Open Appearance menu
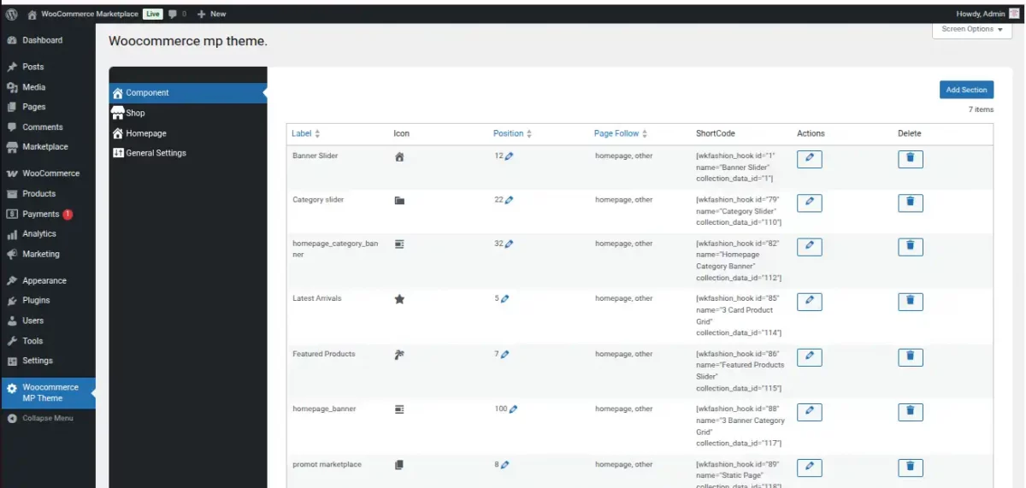 click(44, 280)
